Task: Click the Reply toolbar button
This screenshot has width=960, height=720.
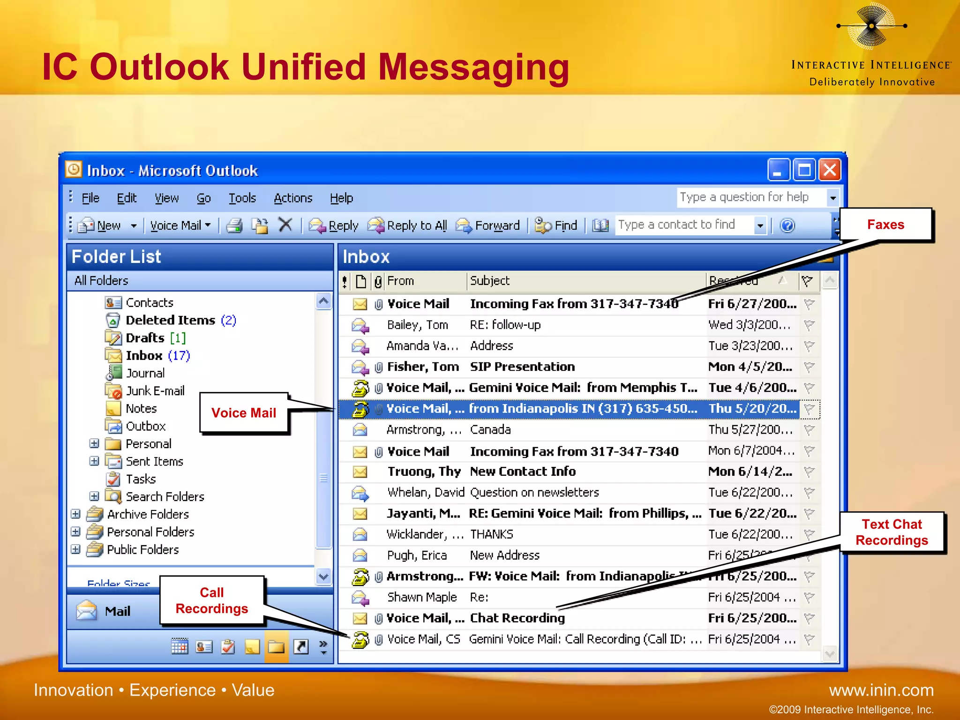Action: [x=333, y=225]
